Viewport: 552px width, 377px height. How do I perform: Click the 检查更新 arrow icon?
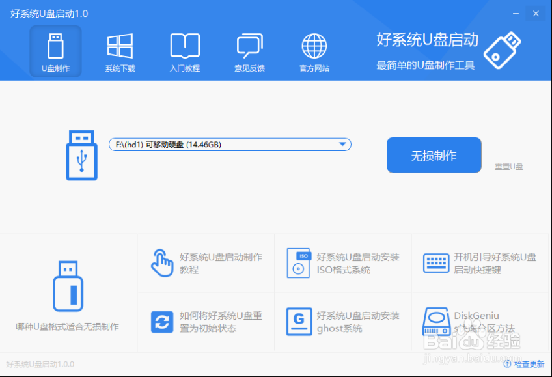tap(507, 364)
